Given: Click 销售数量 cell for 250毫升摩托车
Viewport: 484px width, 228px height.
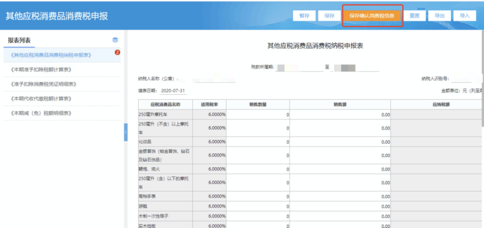Looking at the screenshot, I should (x=258, y=115).
